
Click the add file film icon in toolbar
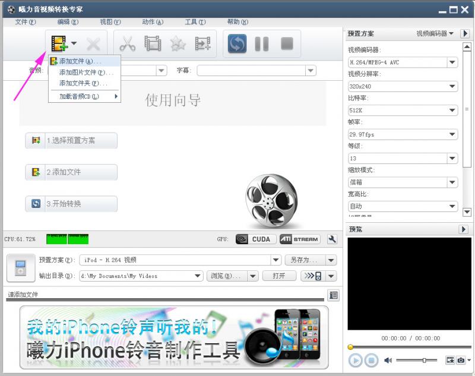tap(59, 43)
